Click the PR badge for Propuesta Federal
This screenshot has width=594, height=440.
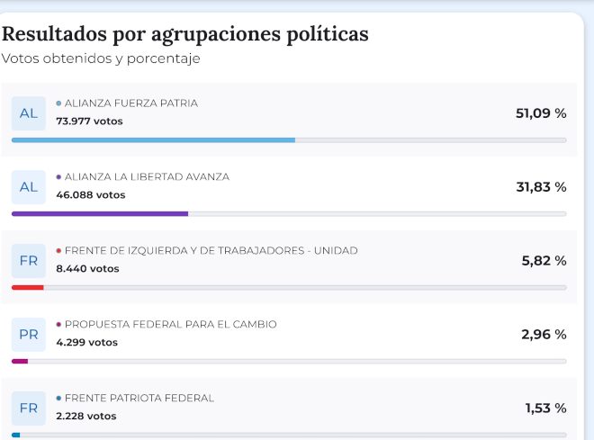(28, 335)
